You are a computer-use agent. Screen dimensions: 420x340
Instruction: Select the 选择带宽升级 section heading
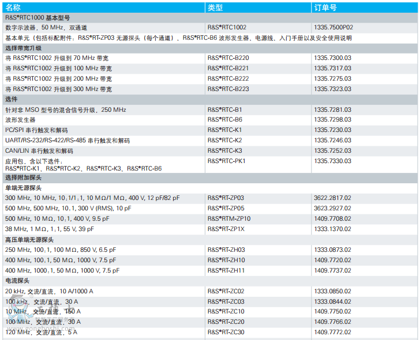coord(24,48)
